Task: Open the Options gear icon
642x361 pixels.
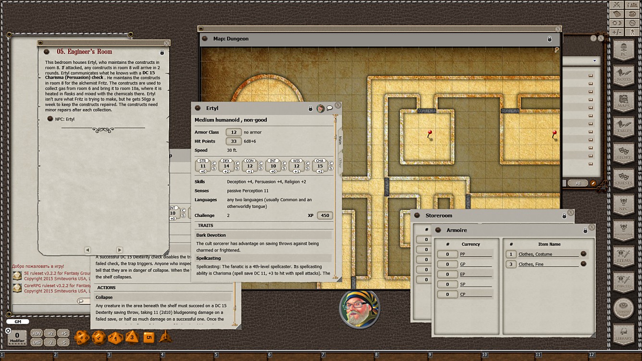Action: pyautogui.click(x=632, y=22)
